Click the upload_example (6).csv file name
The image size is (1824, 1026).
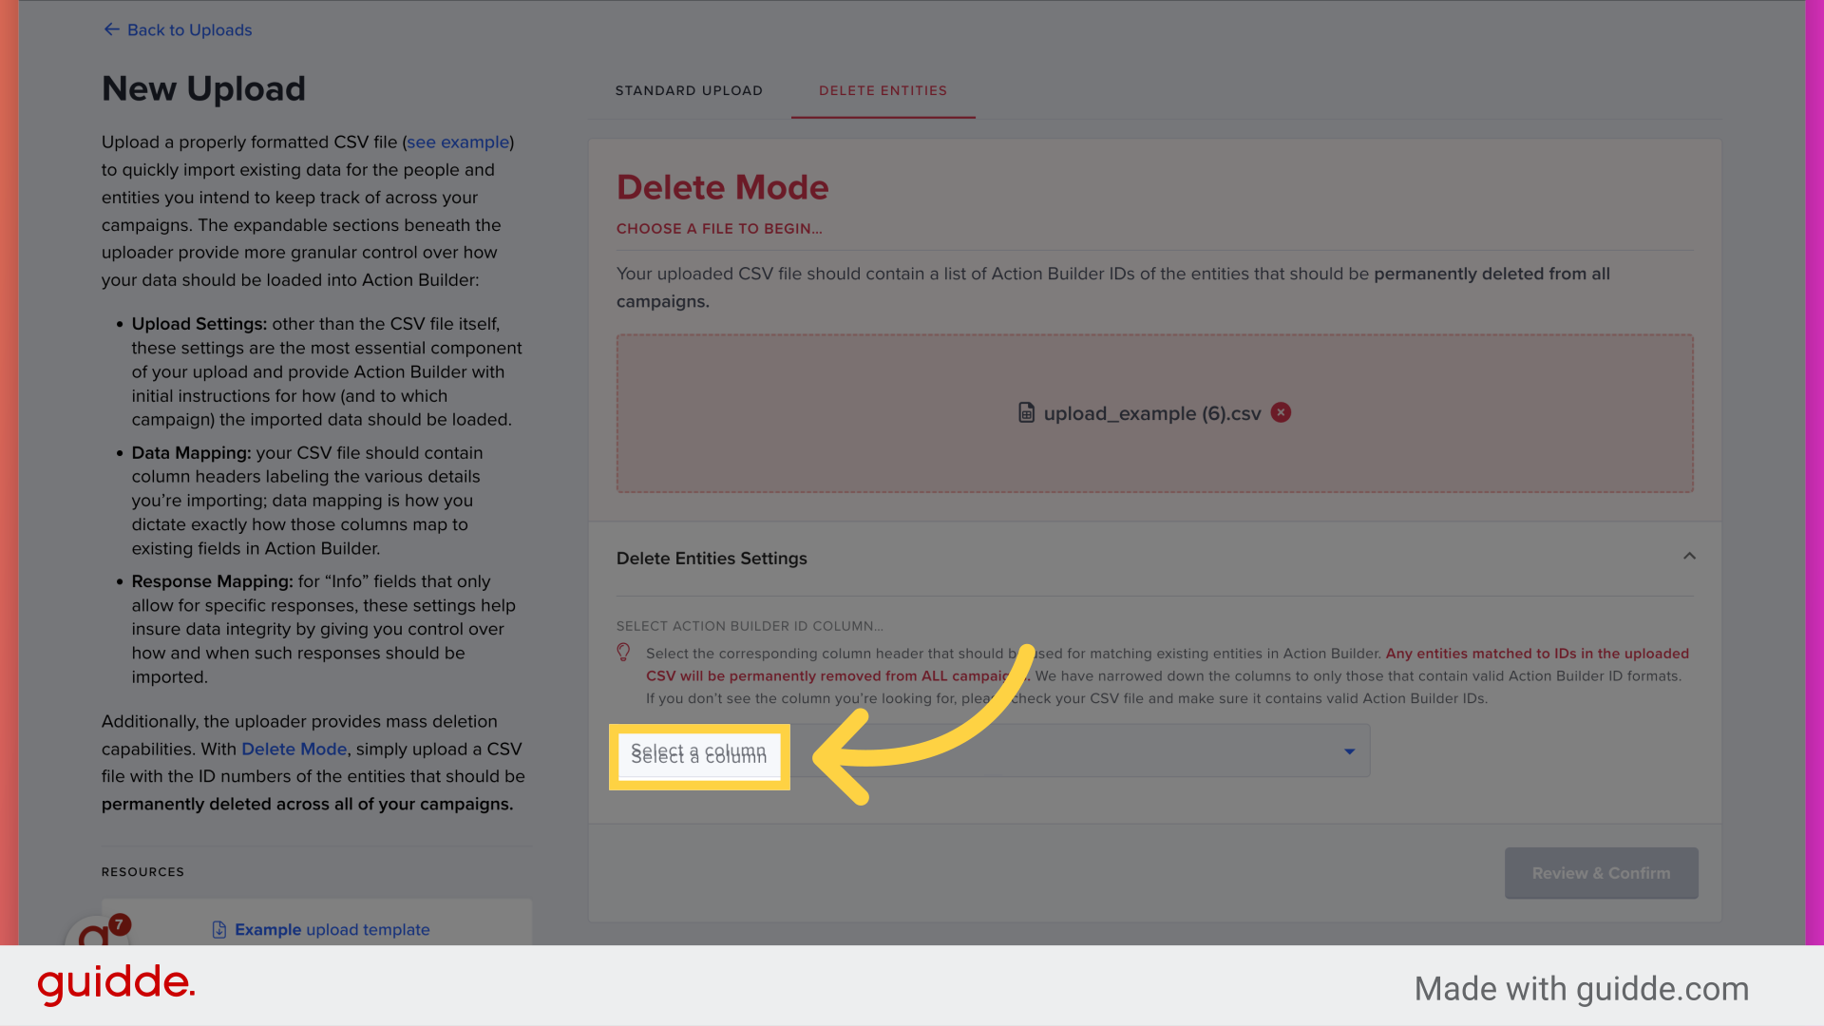click(x=1152, y=413)
